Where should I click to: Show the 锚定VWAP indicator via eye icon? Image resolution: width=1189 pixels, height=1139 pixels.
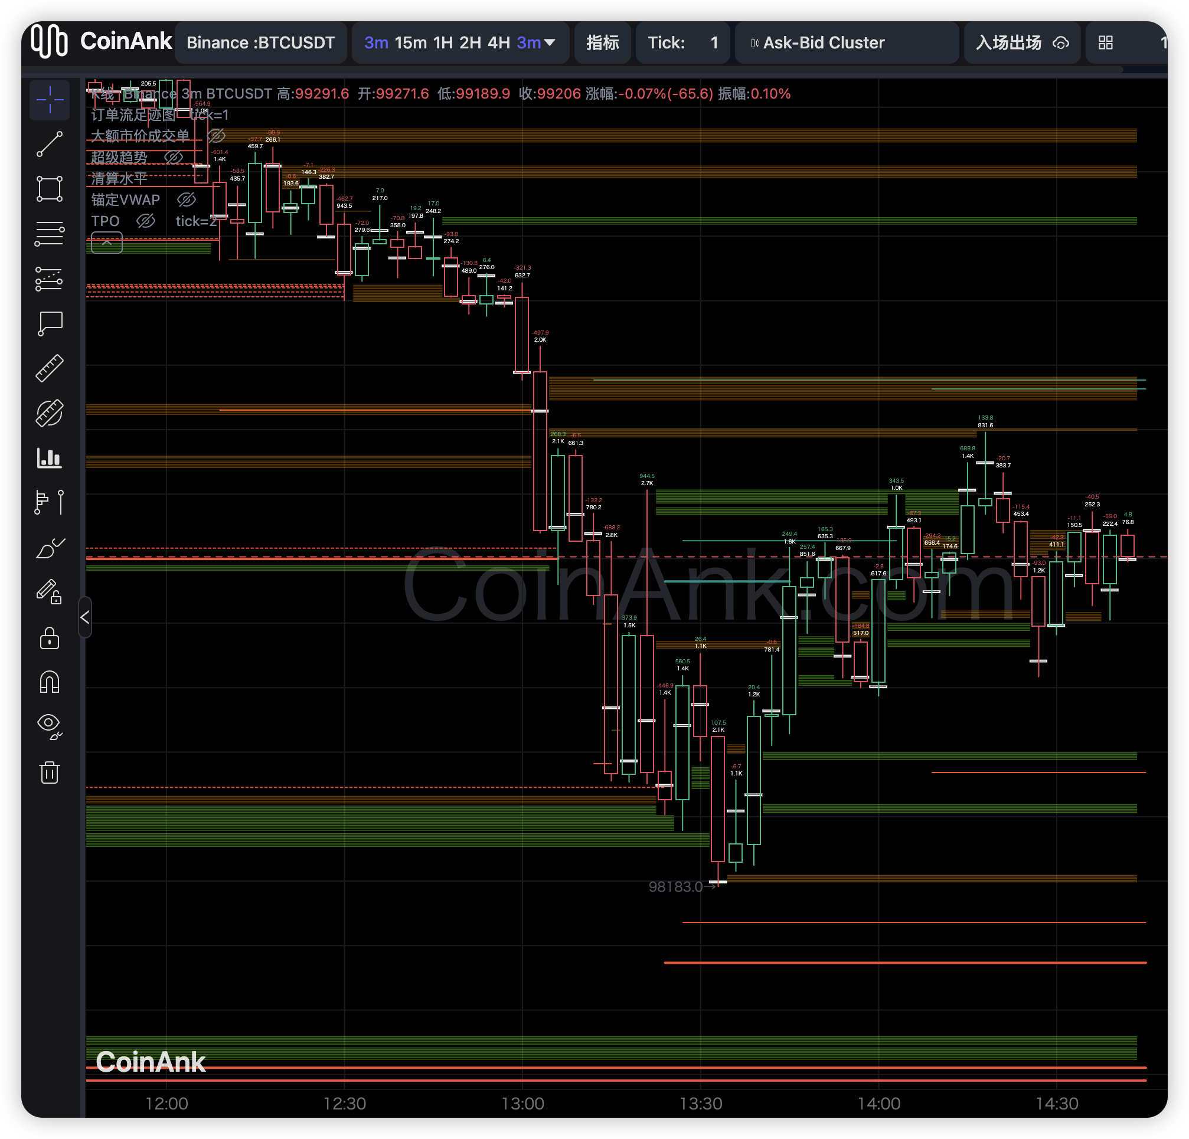pos(186,199)
